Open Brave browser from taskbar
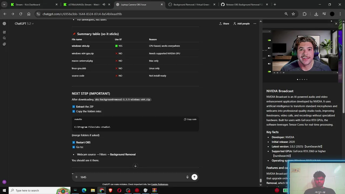 coord(111,190)
